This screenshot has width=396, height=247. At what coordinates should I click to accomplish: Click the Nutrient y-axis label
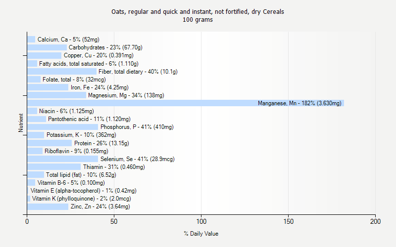21,123
